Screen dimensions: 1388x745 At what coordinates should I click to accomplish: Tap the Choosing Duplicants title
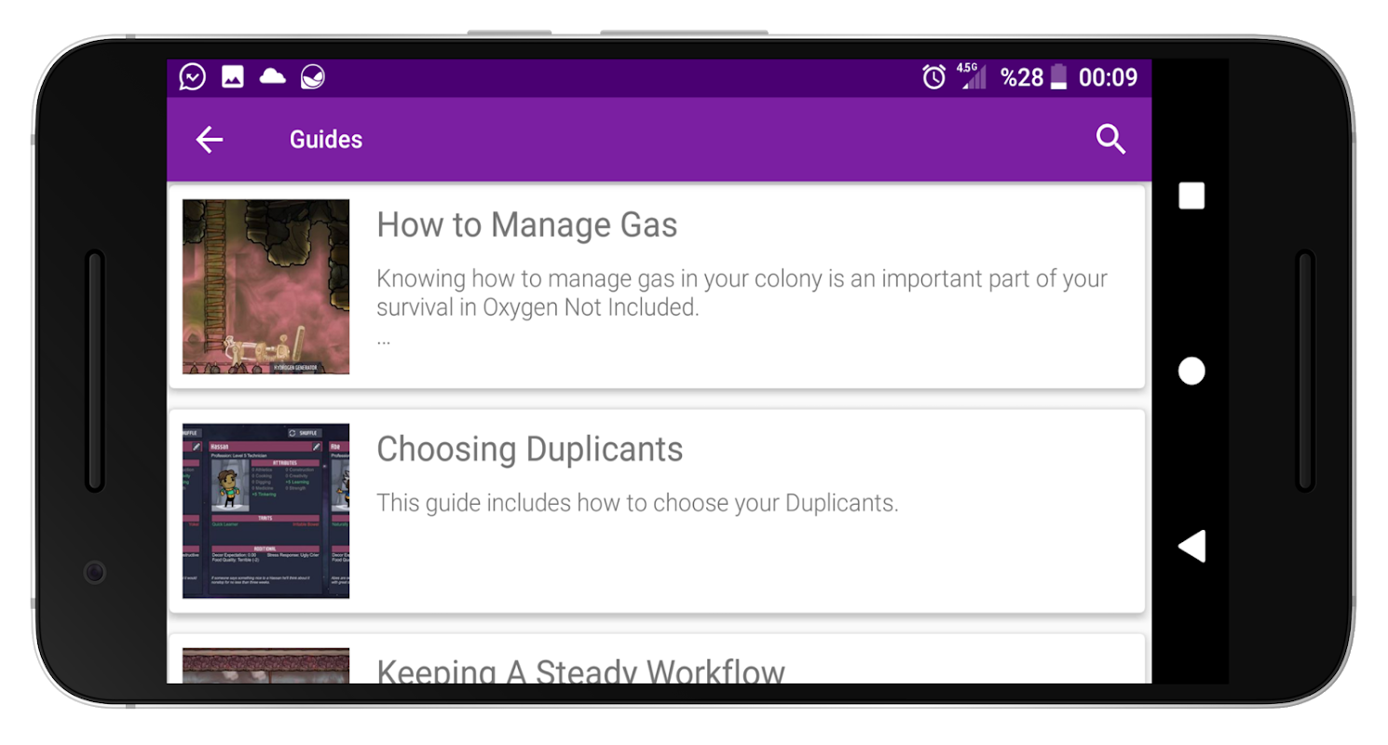529,449
